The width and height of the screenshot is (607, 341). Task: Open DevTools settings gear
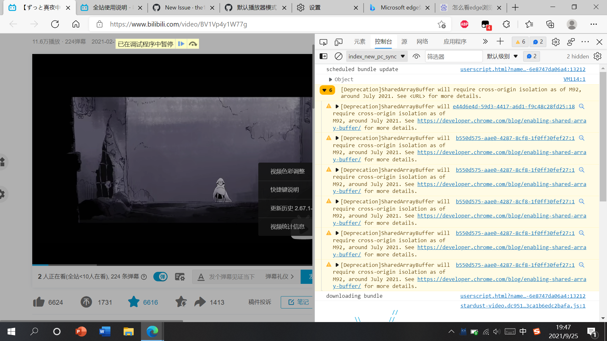[555, 42]
